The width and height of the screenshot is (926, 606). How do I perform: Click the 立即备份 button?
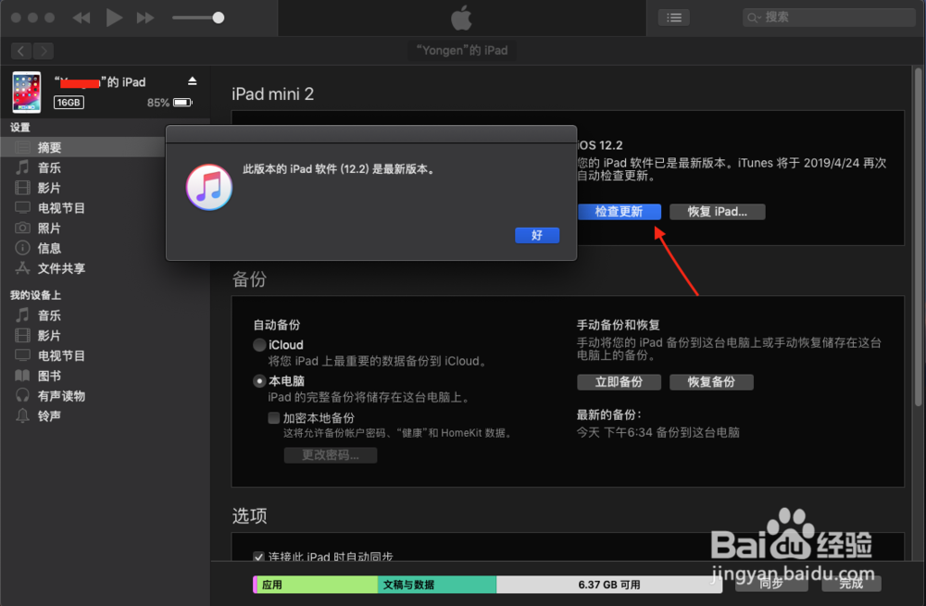click(x=619, y=382)
